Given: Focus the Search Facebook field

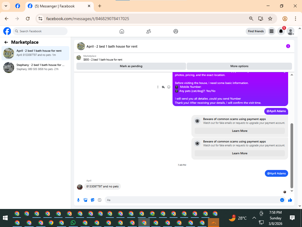Looking at the screenshot, I should [40, 31].
